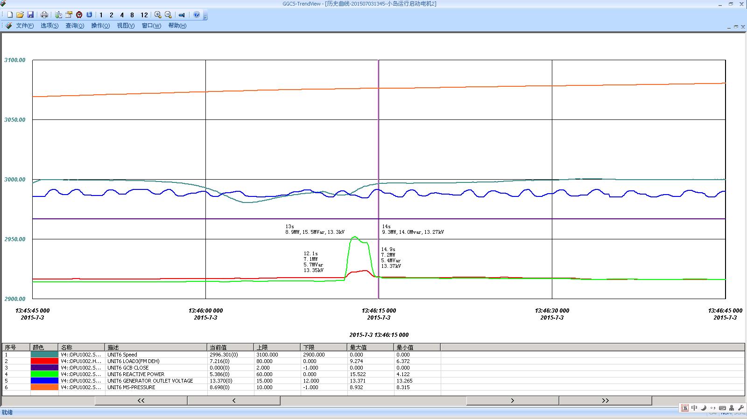This screenshot has height=419, width=747.
Task: Open the 选项(S) menu
Action: 49,26
